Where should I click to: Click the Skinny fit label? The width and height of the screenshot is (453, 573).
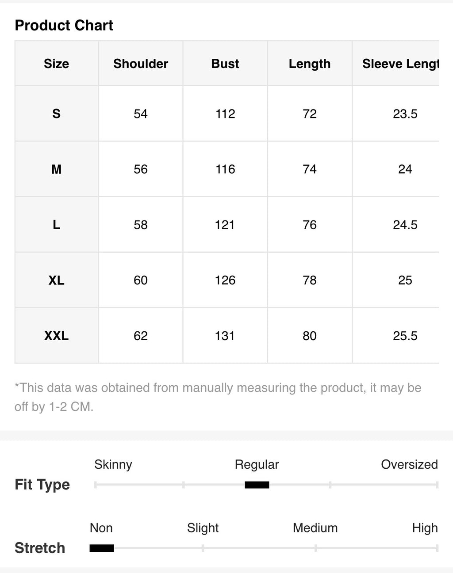coord(113,464)
